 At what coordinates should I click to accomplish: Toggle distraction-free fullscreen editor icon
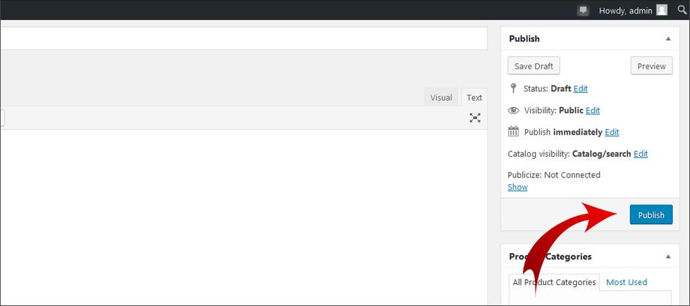(475, 118)
